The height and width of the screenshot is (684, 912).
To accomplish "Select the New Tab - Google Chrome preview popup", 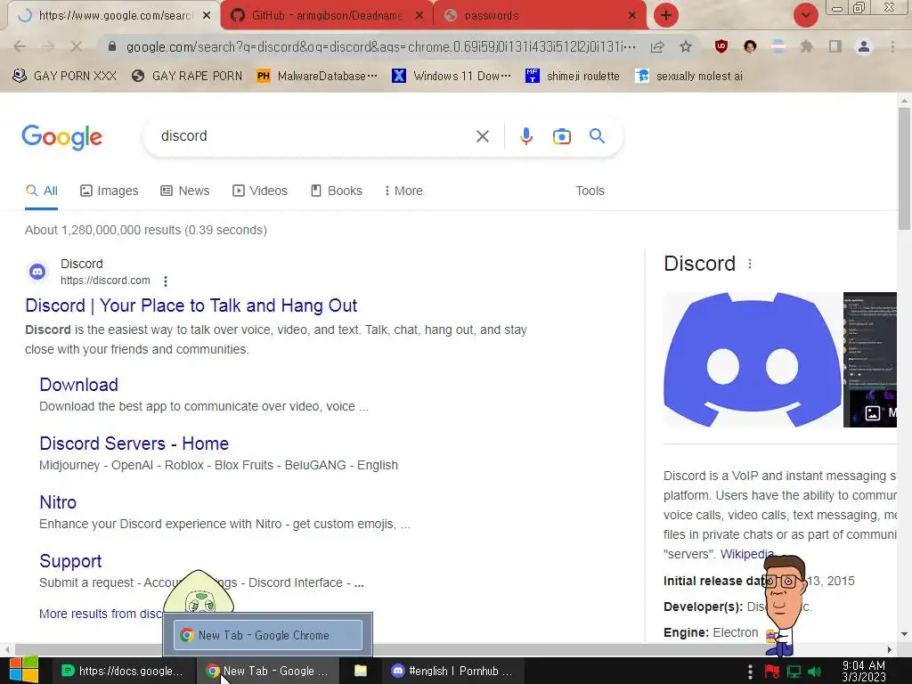I will coord(268,635).
